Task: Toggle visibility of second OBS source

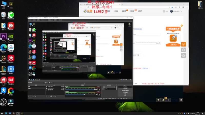Action: (62, 88)
